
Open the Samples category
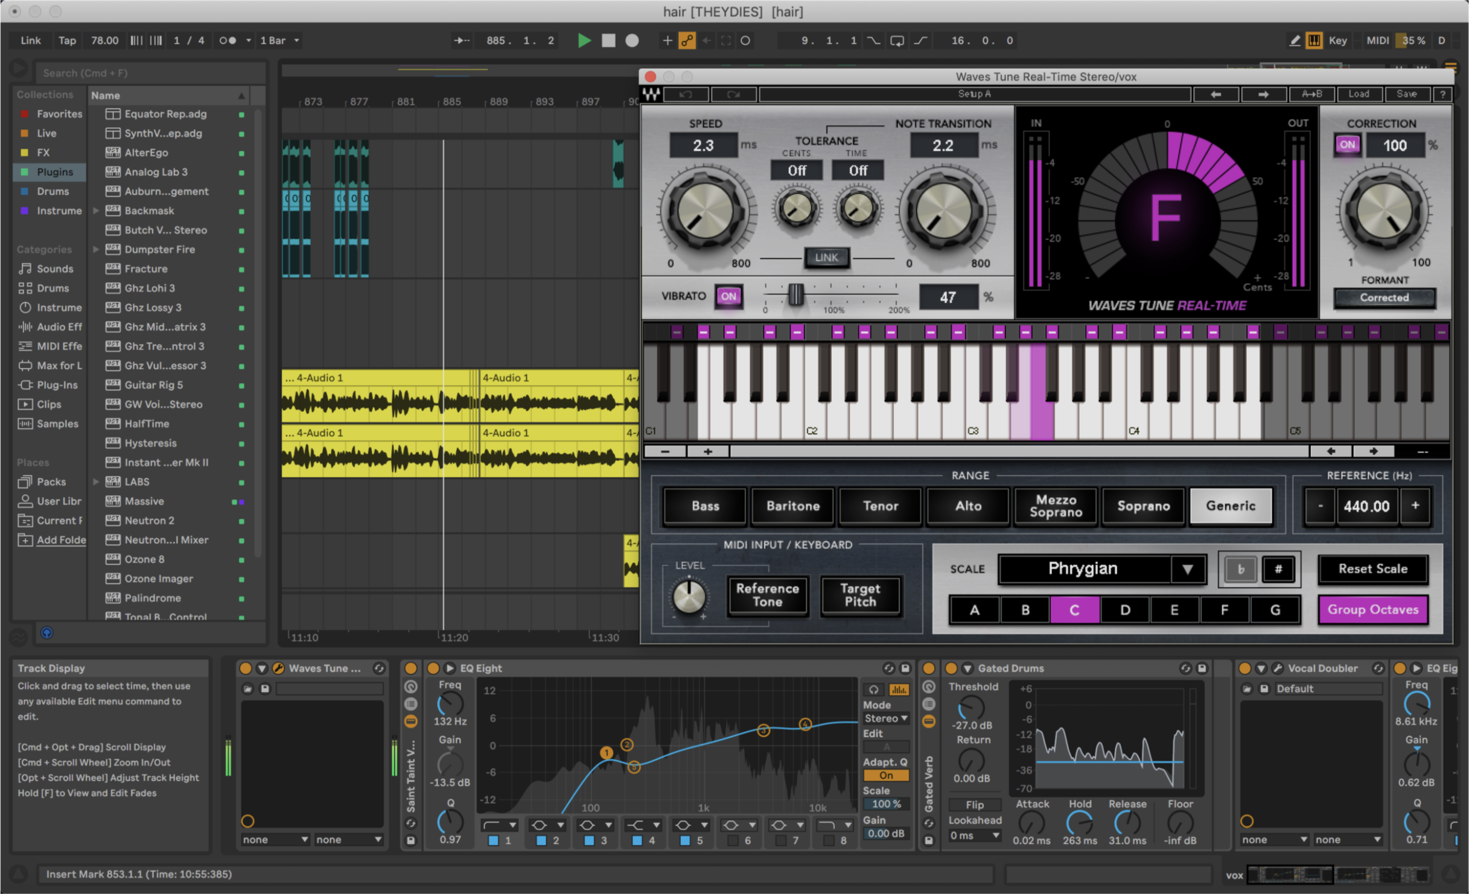[x=57, y=423]
